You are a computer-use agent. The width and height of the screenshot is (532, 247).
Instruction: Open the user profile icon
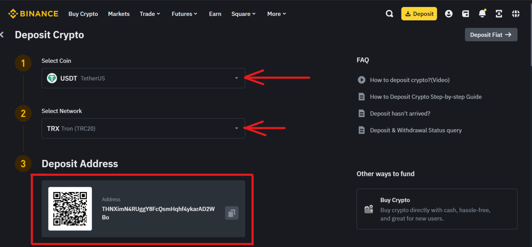[449, 13]
